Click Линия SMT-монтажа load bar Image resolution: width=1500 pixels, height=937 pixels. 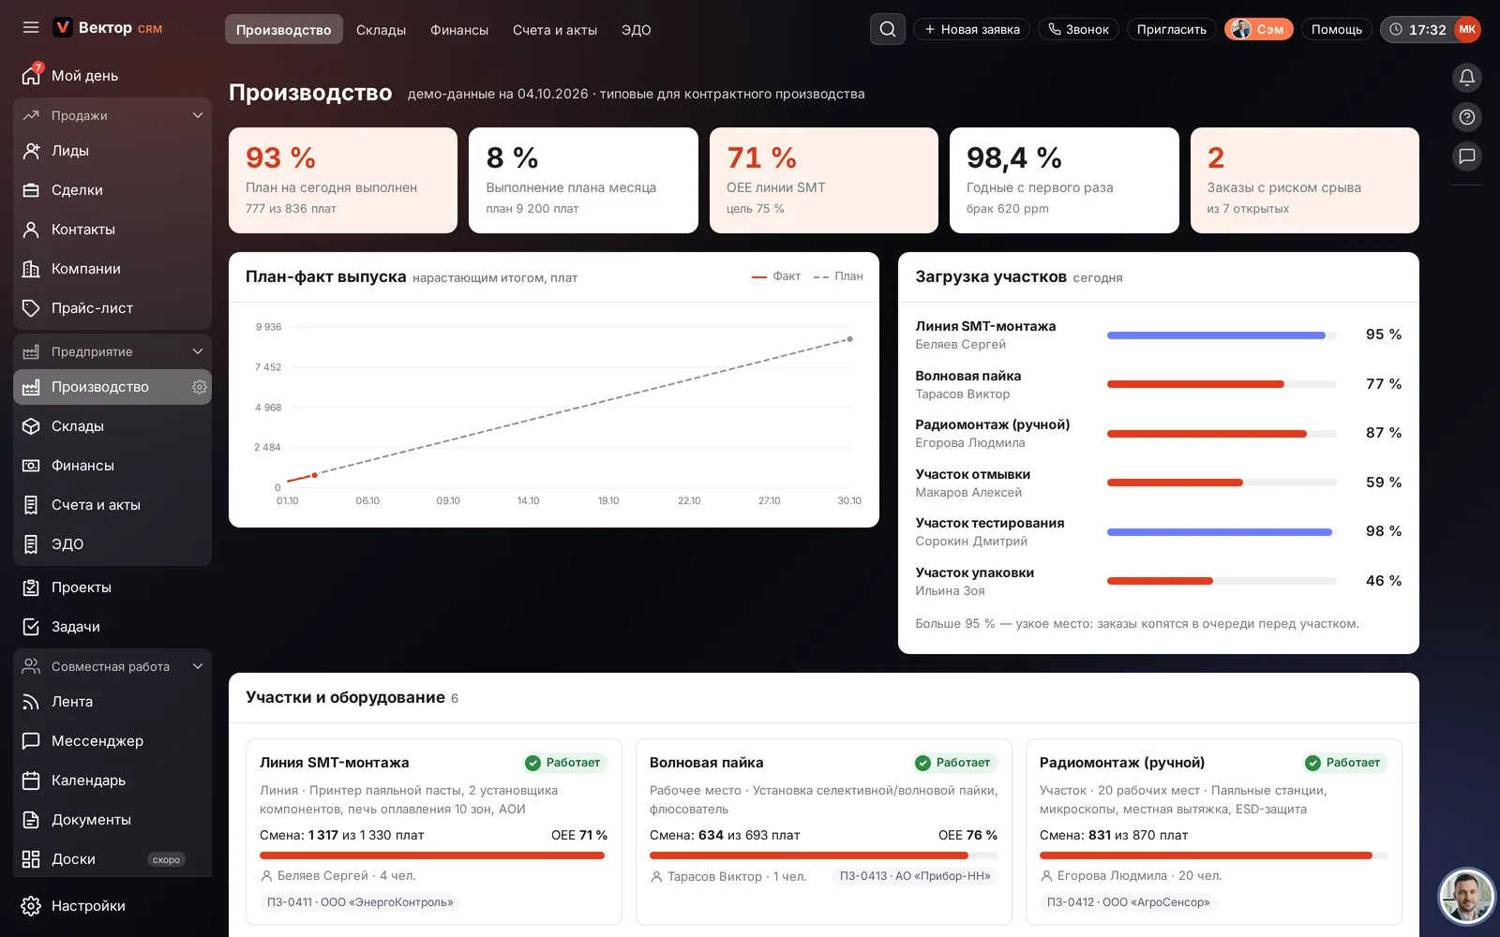pos(1222,335)
